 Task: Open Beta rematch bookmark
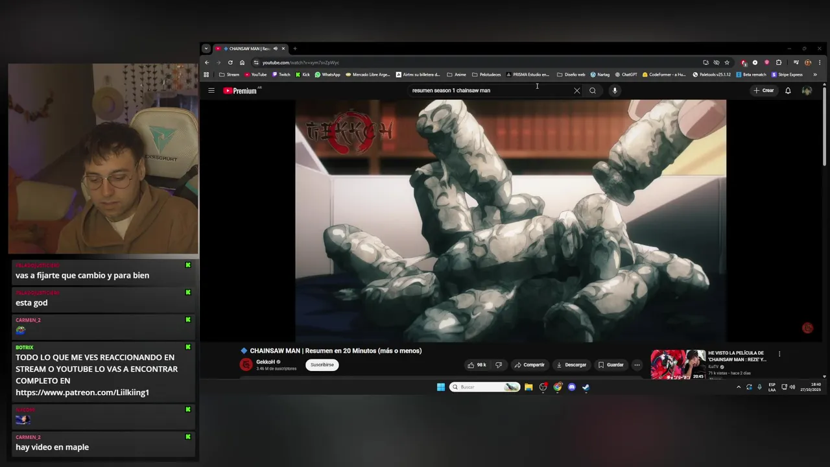click(x=751, y=75)
